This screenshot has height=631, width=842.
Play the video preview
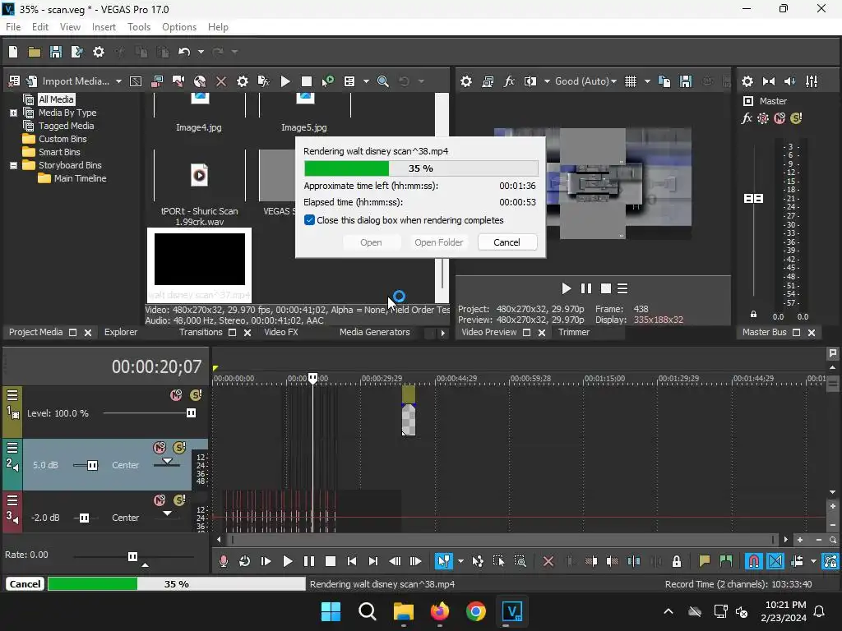point(566,288)
